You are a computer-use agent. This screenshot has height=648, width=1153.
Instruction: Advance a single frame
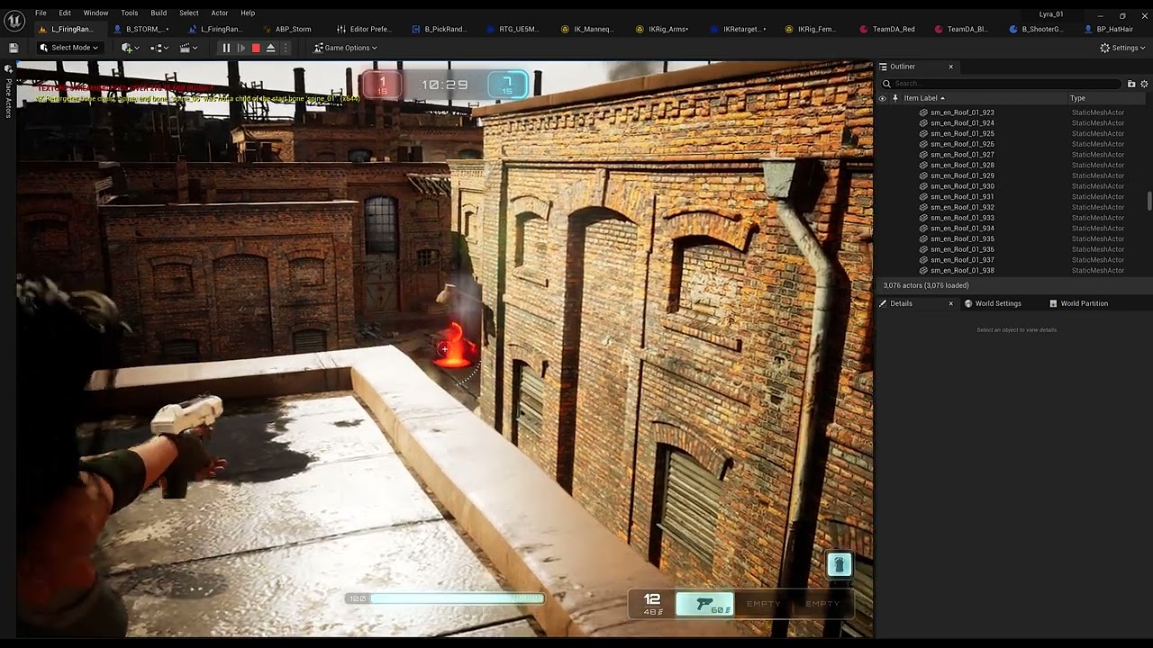[x=241, y=48]
